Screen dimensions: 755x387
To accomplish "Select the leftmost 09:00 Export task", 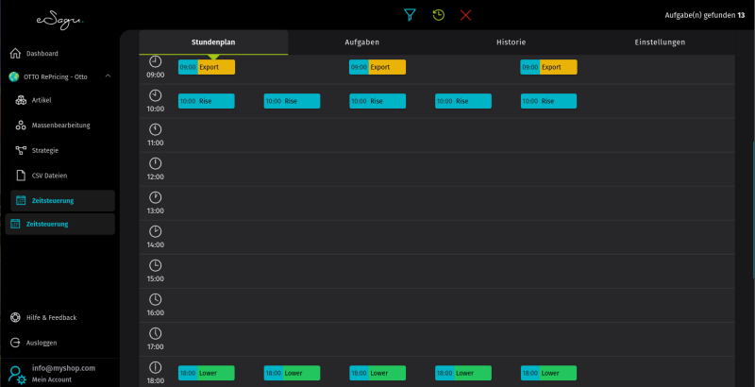I will pos(207,68).
